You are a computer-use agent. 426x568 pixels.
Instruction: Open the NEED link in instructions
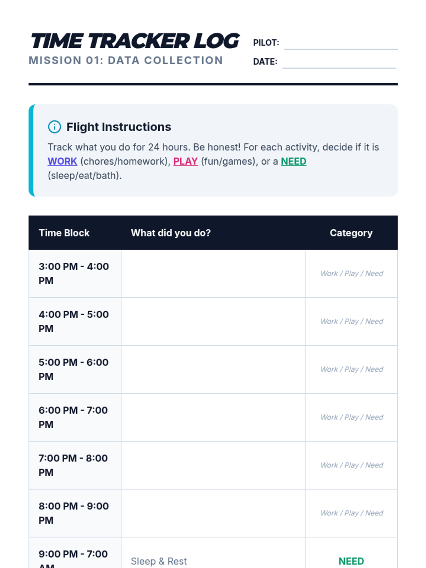point(294,161)
